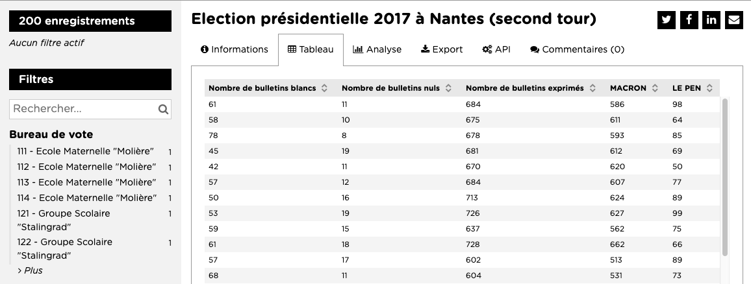Screen dimensions: 751x284
Task: Share dataset on Facebook
Action: [x=689, y=20]
